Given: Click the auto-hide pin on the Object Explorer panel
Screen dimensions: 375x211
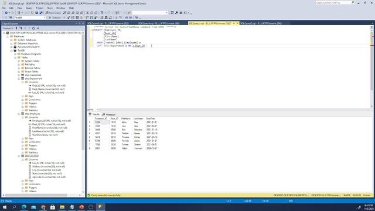Looking at the screenshot, I should tap(80, 23).
